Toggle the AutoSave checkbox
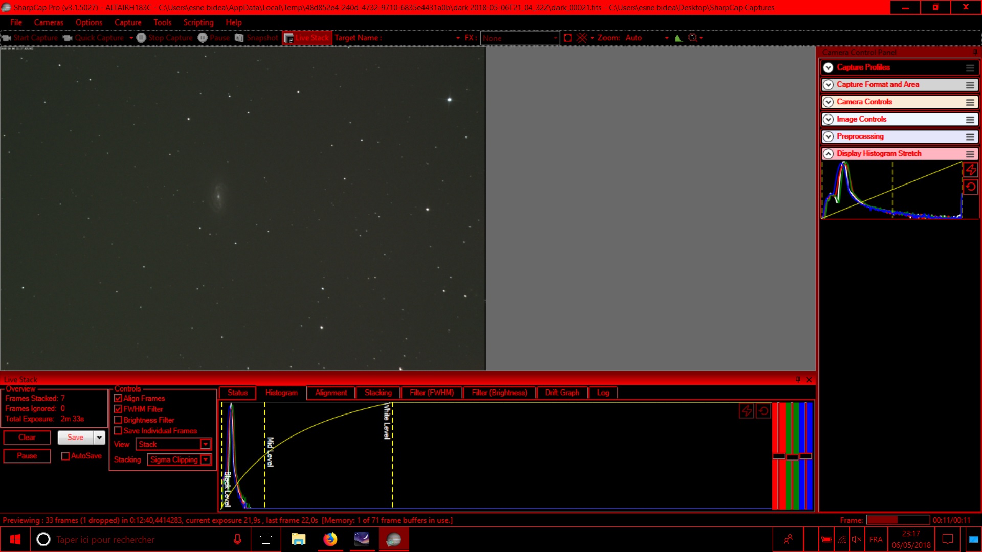This screenshot has width=982, height=552. 65,456
